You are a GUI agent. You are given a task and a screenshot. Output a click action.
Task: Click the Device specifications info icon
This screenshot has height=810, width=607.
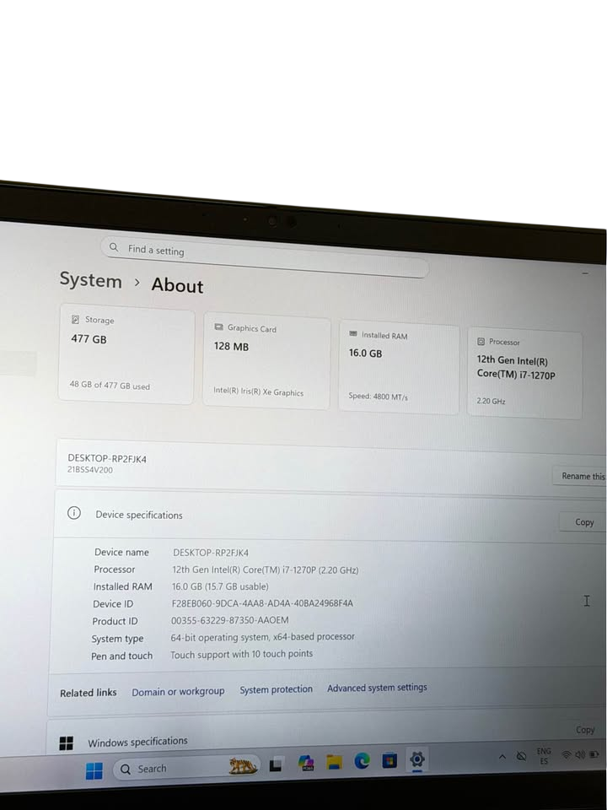[74, 513]
